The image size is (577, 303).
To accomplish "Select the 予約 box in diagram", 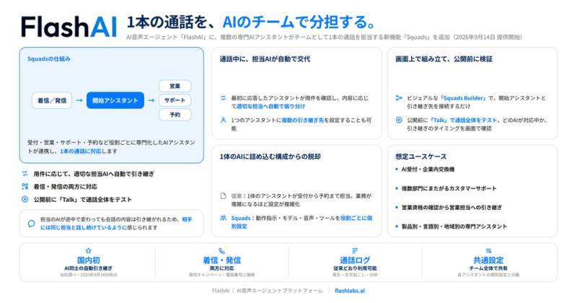I will 175,115.
